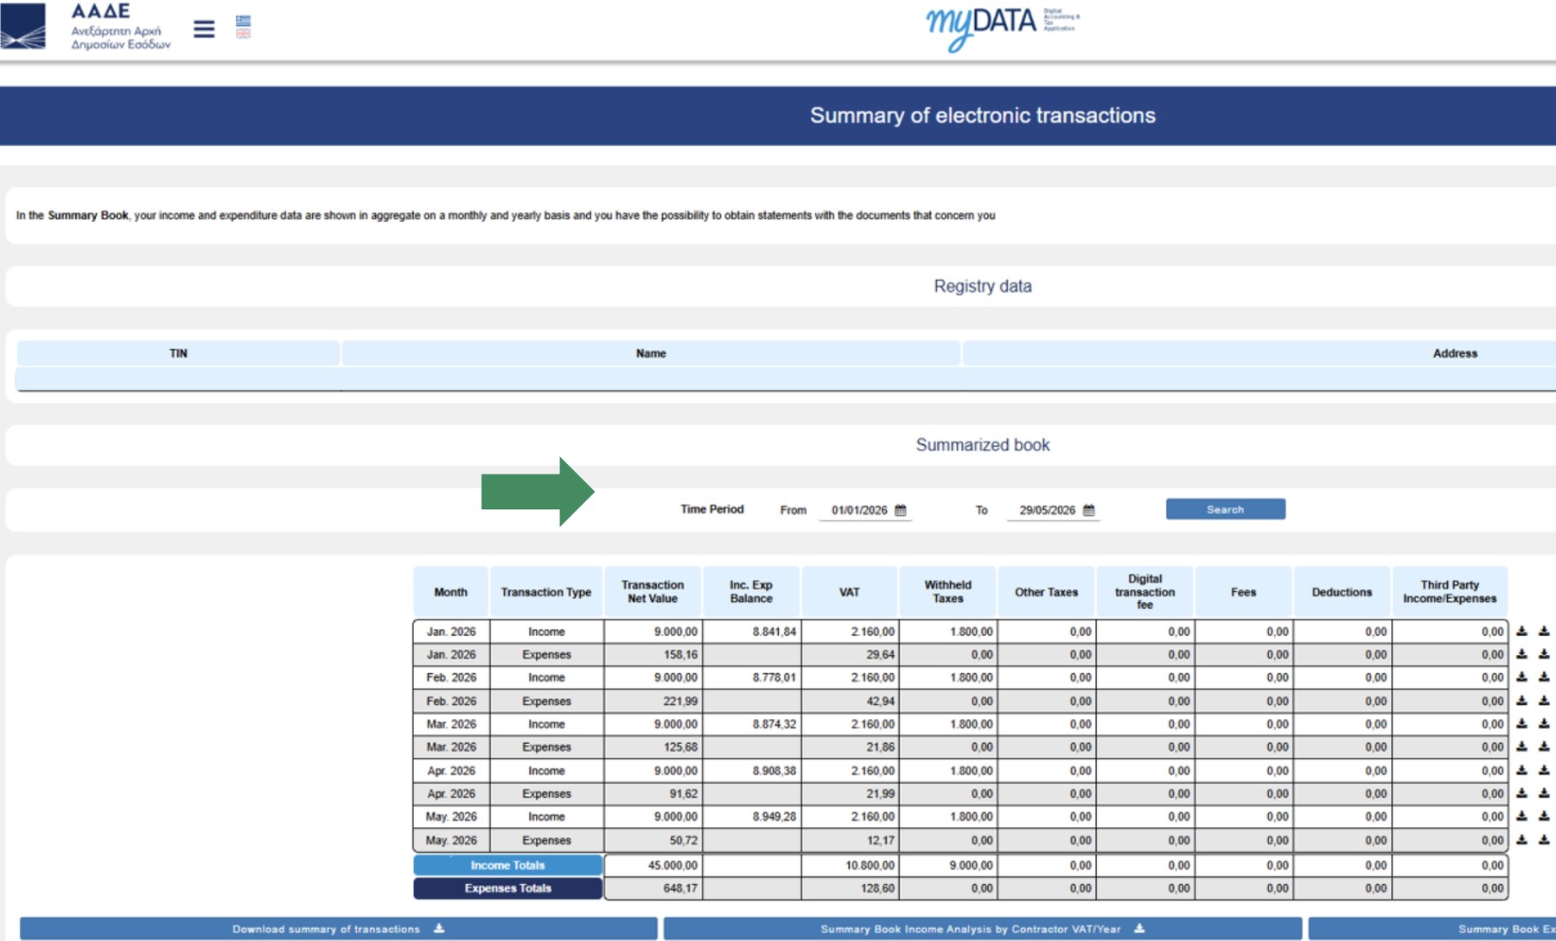Open the To date calendar picker
This screenshot has width=1556, height=941.
(1088, 510)
